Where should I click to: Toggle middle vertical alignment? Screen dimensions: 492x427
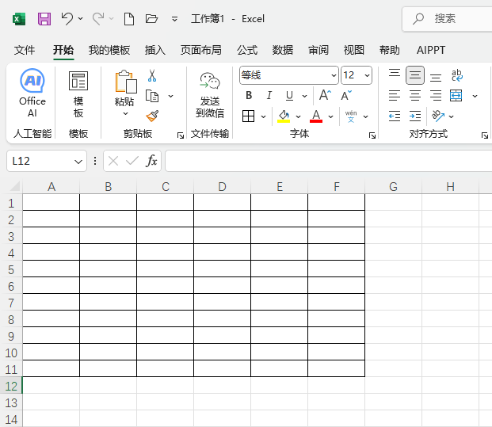click(415, 75)
